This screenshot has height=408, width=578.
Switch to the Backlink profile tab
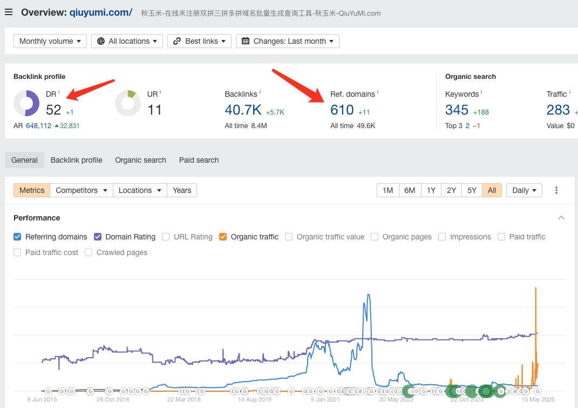[76, 160]
